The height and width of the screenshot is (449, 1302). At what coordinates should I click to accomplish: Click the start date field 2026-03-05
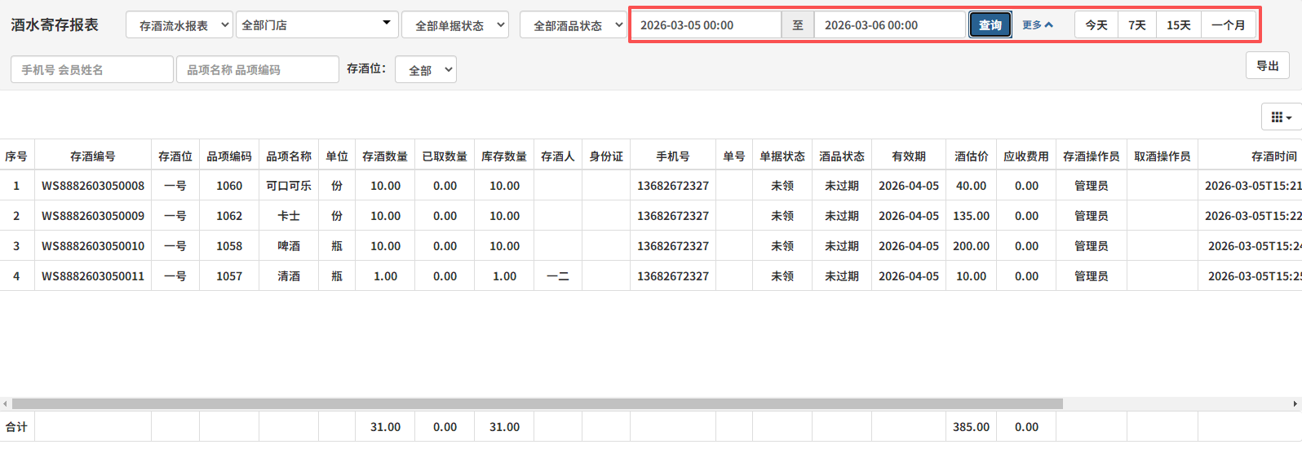tap(706, 25)
